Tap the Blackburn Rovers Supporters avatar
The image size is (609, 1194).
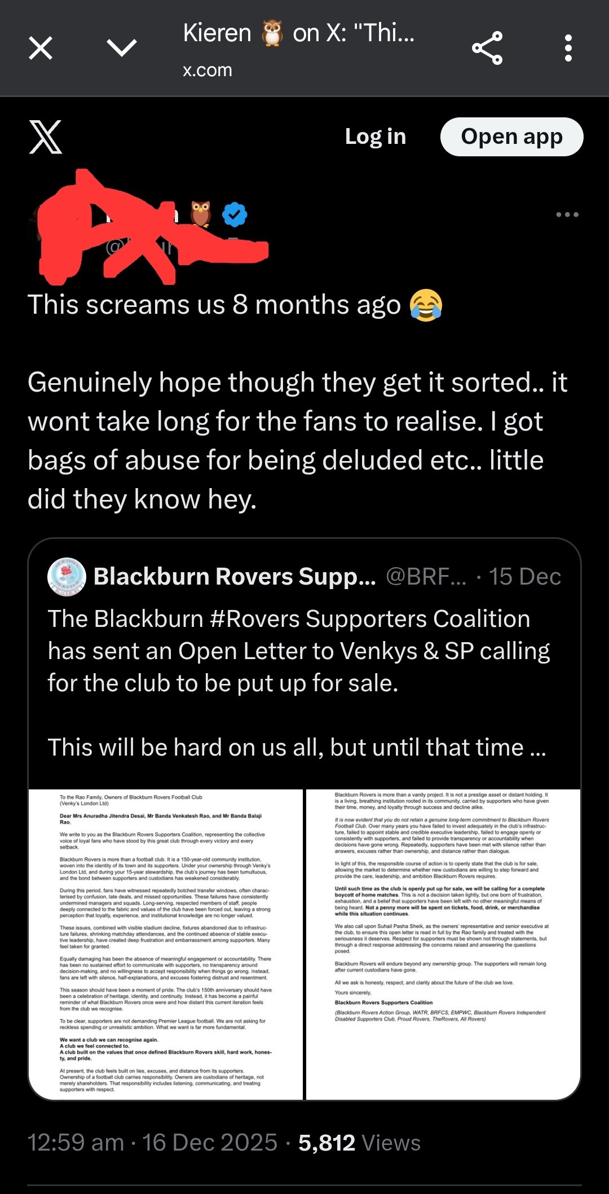(67, 577)
